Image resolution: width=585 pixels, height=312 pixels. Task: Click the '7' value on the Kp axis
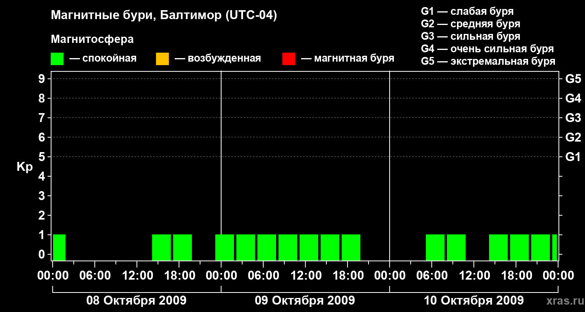tap(43, 118)
